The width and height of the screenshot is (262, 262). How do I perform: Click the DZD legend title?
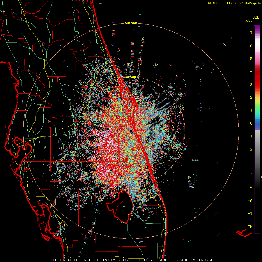click(x=256, y=17)
